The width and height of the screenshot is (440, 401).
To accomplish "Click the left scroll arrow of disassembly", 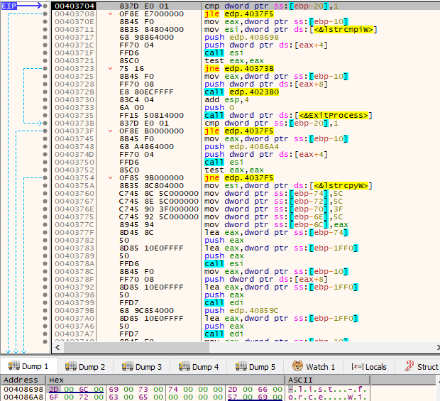I will click(57, 347).
